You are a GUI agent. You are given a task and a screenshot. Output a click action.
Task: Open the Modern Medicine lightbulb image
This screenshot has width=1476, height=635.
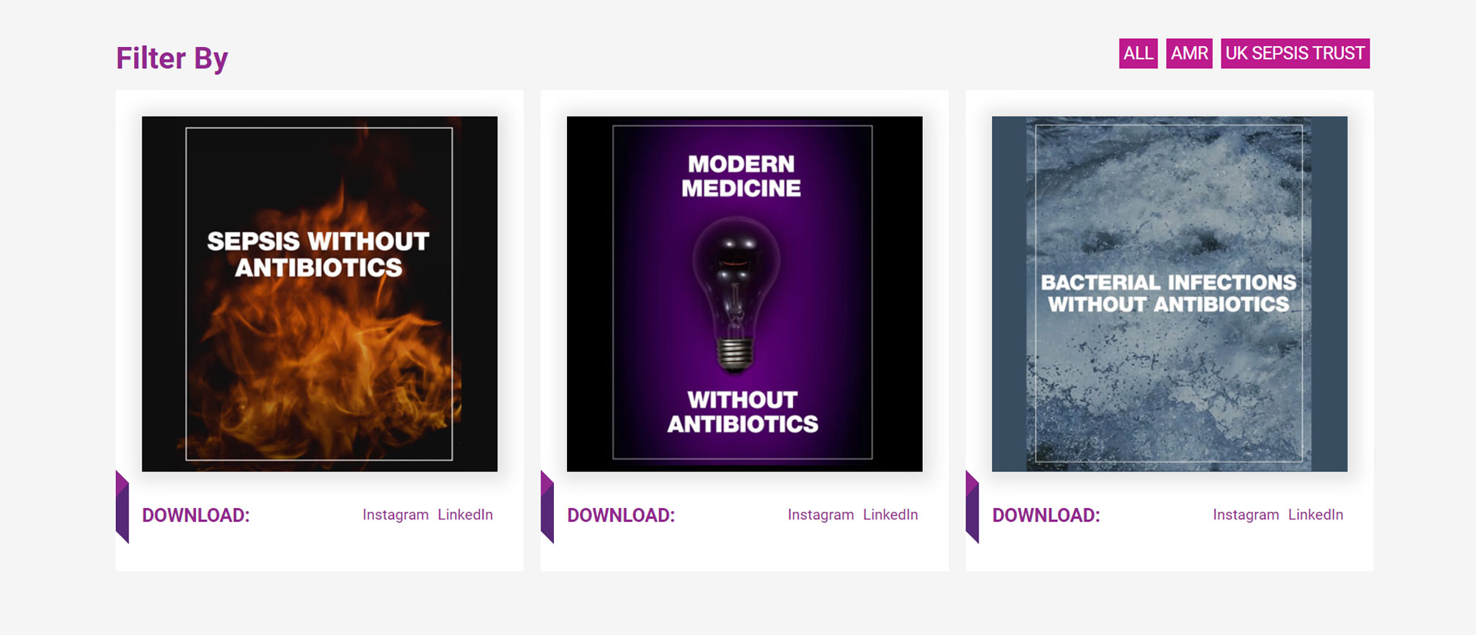click(x=745, y=293)
